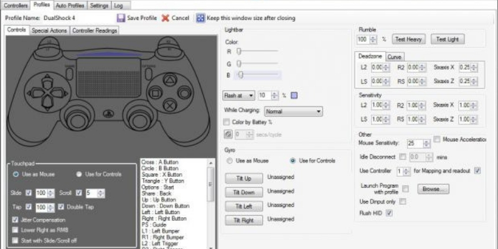Click the red Cancel X icon
Image resolution: width=498 pixels, height=249 pixels.
click(x=165, y=18)
